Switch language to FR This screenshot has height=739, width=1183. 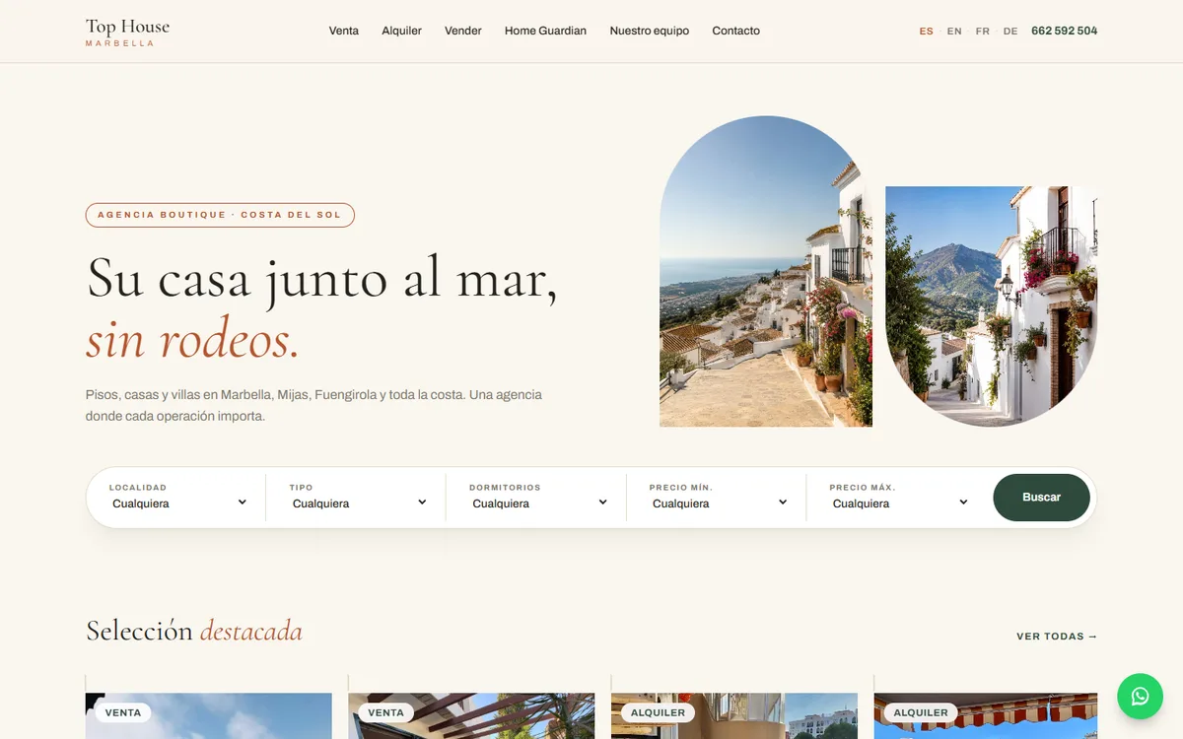pyautogui.click(x=983, y=32)
